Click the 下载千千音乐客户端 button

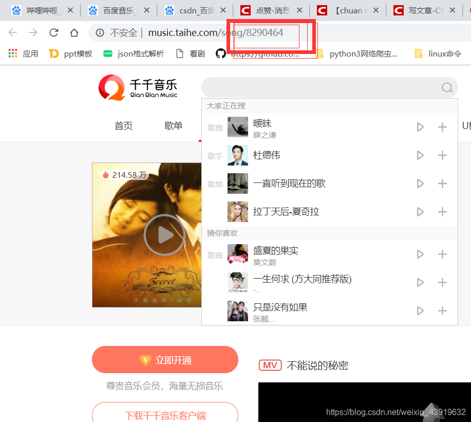pyautogui.click(x=165, y=415)
